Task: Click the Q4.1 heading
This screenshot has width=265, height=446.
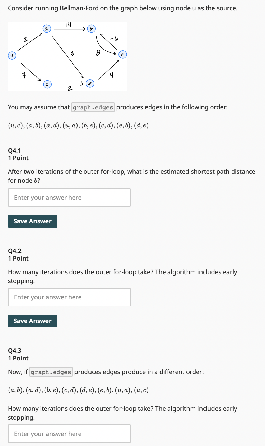Action: point(14,150)
